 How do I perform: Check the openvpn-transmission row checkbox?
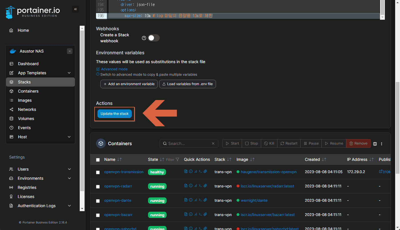[x=98, y=172]
